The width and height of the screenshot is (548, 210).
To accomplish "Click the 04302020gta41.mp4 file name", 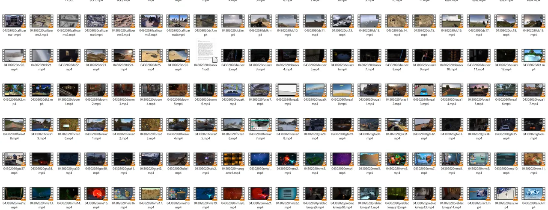I will tap(124, 171).
